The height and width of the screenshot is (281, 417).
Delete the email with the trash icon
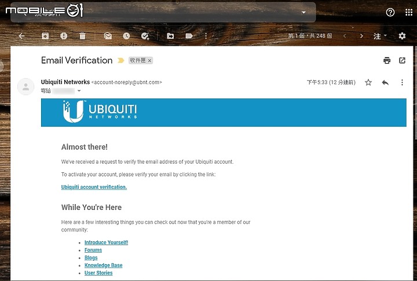coord(82,36)
